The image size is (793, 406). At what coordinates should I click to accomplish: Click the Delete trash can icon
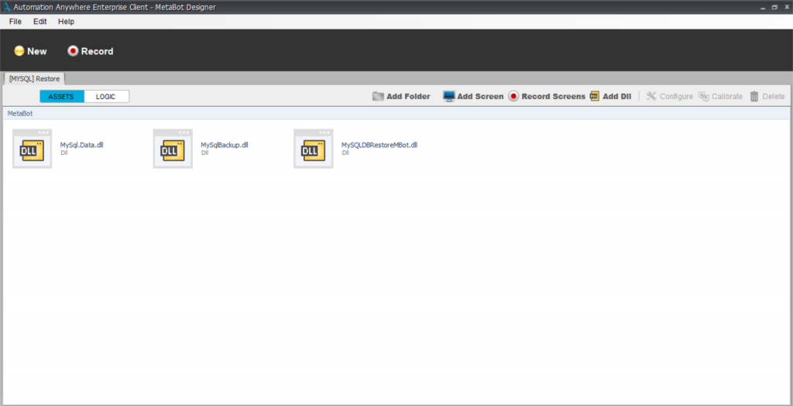(754, 96)
